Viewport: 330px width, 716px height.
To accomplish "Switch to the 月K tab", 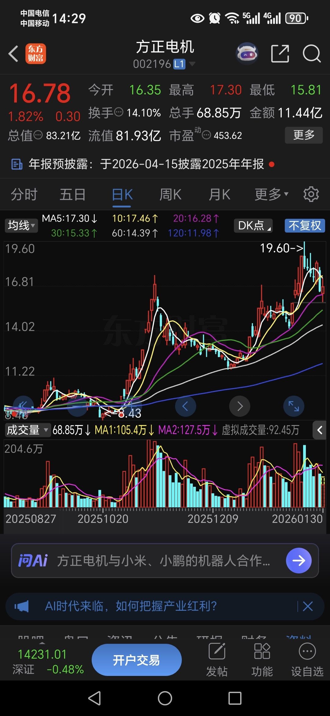I will tap(219, 195).
